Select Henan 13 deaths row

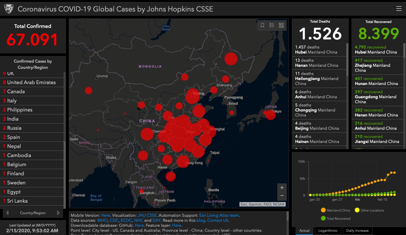tap(319, 63)
